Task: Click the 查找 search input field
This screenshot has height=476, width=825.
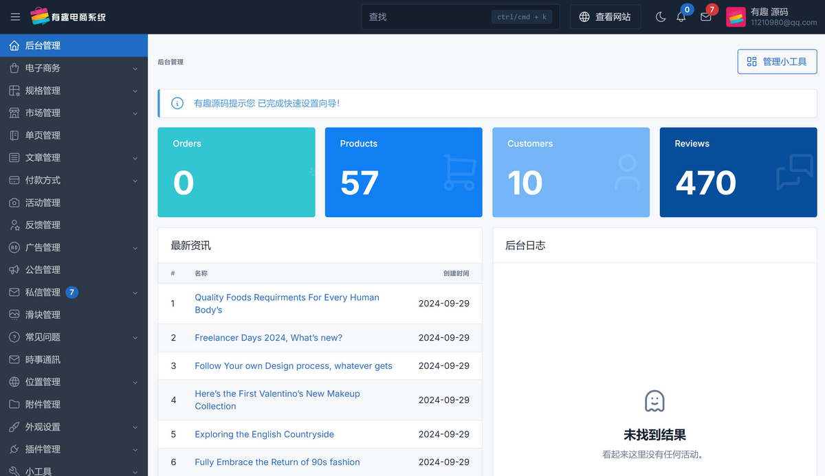Action: point(461,17)
